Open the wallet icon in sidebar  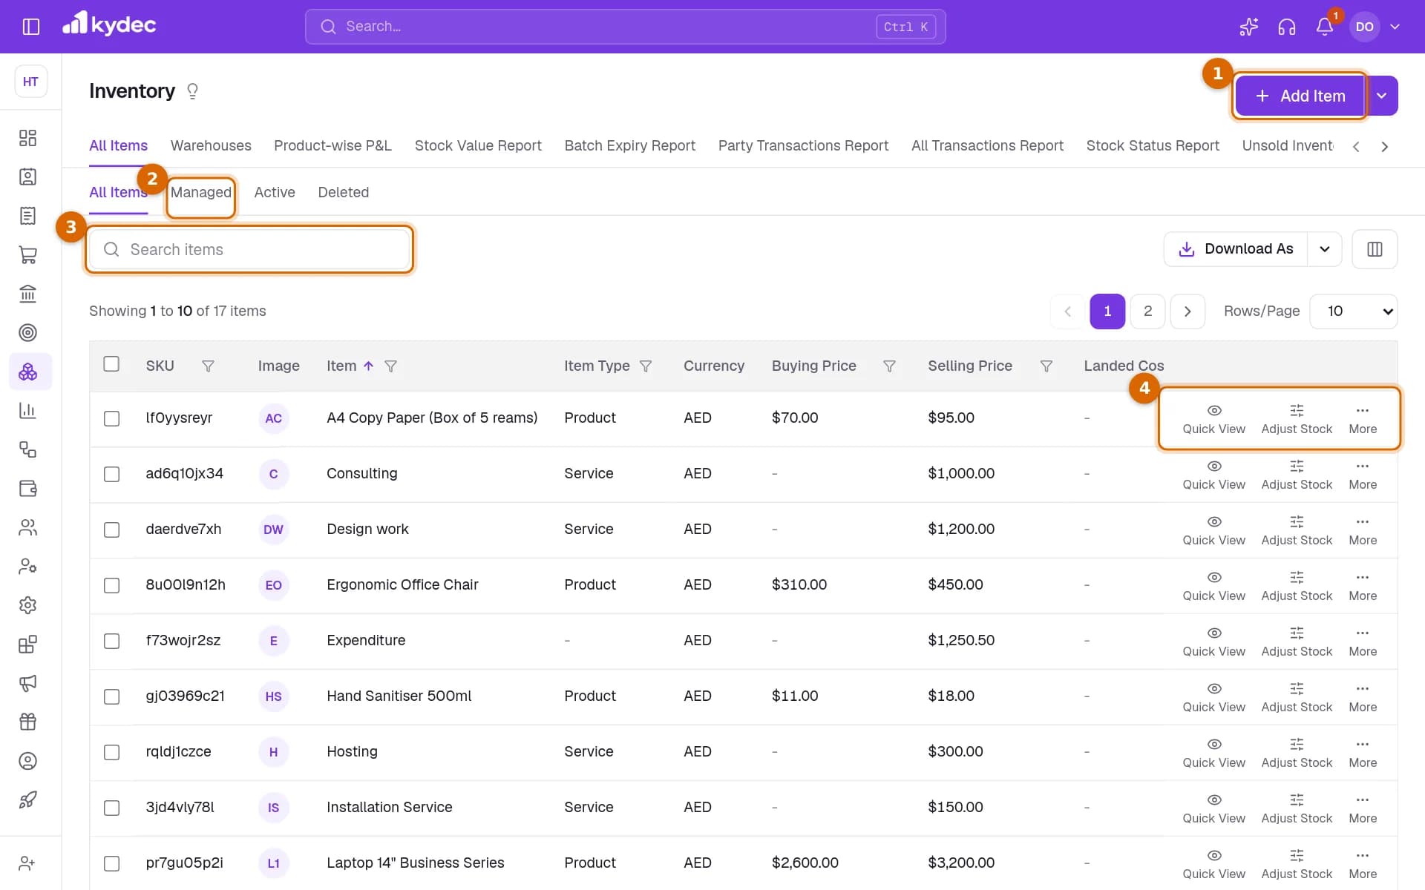coord(27,489)
